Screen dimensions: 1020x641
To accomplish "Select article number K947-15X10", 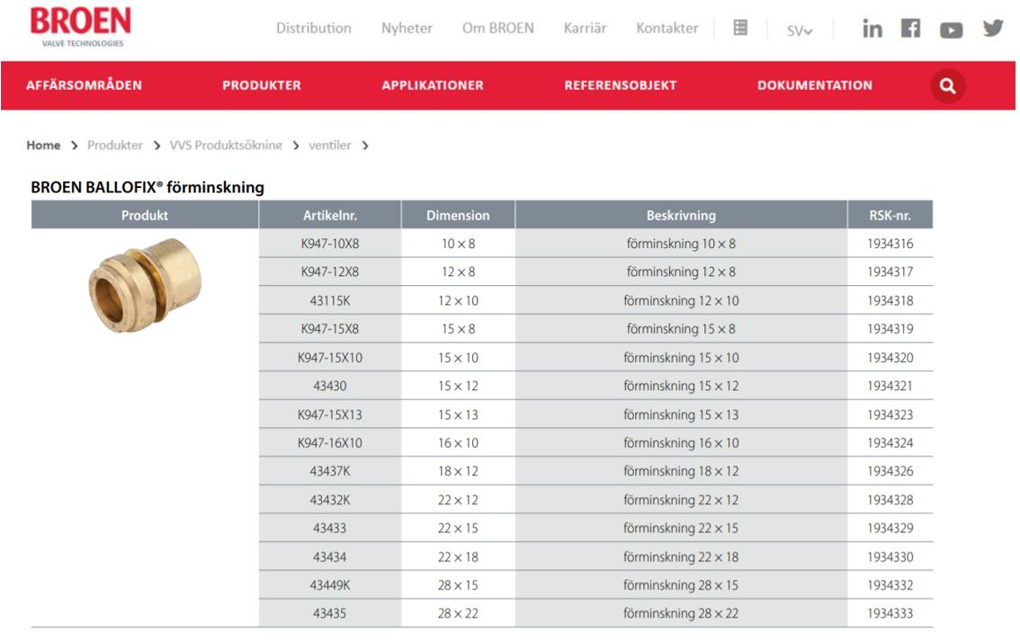I will [330, 358].
